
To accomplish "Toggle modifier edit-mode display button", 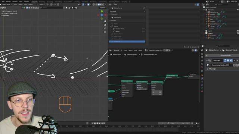I will (x=225, y=60).
